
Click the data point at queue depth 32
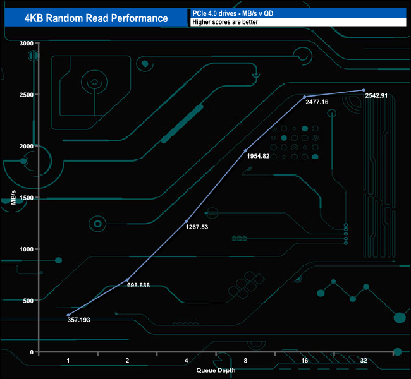pyautogui.click(x=364, y=90)
